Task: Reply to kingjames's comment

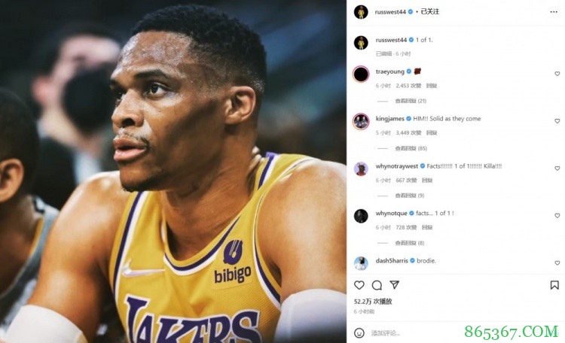Action: pyautogui.click(x=432, y=132)
